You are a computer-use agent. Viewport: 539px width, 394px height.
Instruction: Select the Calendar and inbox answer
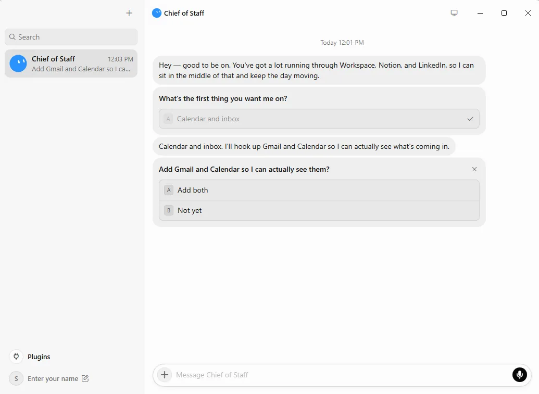click(x=319, y=119)
